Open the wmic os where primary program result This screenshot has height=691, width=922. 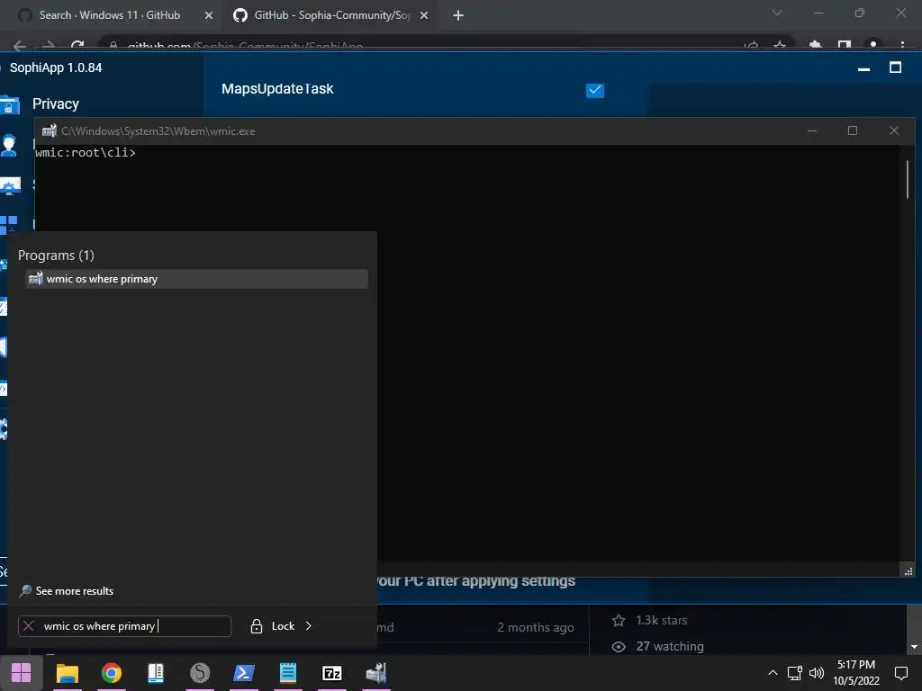(197, 279)
